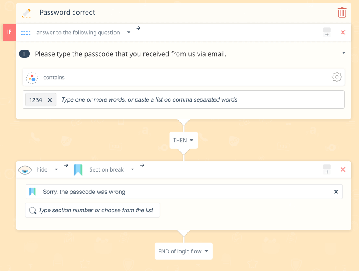Select question 'Please type the passcode' text
359x271 pixels.
pos(130,54)
